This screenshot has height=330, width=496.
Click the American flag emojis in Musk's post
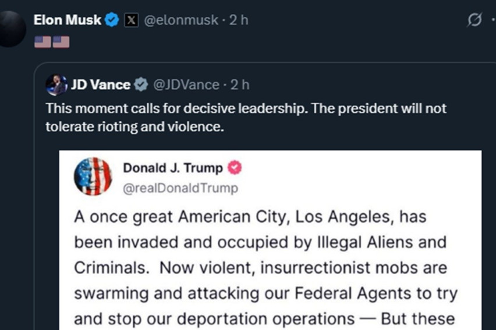51,42
